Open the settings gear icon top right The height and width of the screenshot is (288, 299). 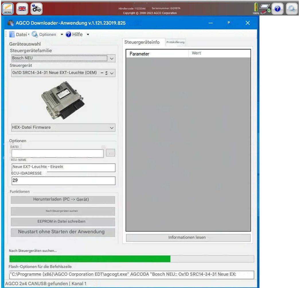(292, 9)
